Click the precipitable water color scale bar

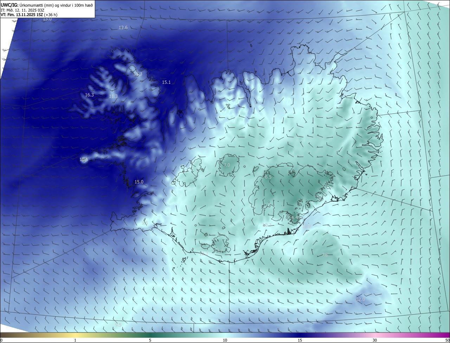(x=225, y=335)
